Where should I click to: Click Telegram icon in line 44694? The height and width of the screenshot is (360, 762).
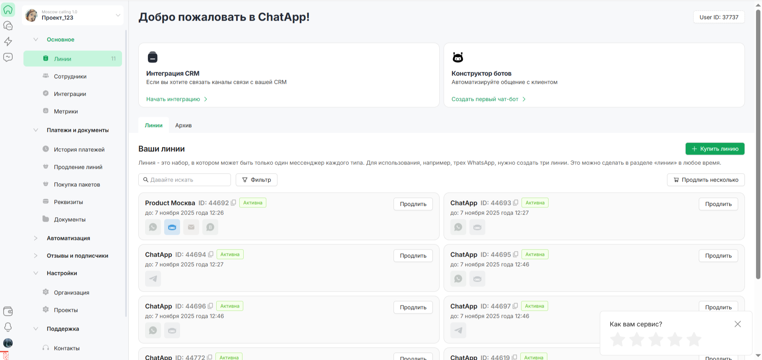[153, 279]
